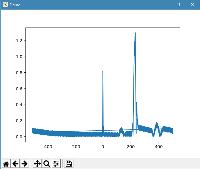Click the Figure 1 title text
This screenshot has height=169, width=200.
(16, 5)
